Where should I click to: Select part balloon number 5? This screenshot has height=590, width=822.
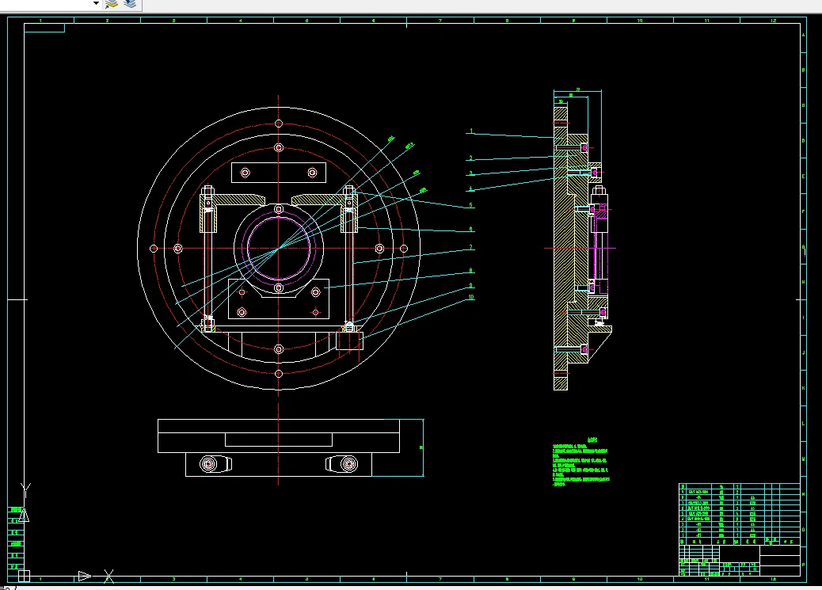point(471,205)
